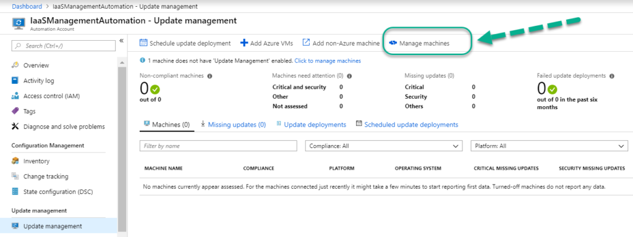This screenshot has height=237, width=633.
Task: Click the Activity log sidebar icon
Action: tap(15, 81)
